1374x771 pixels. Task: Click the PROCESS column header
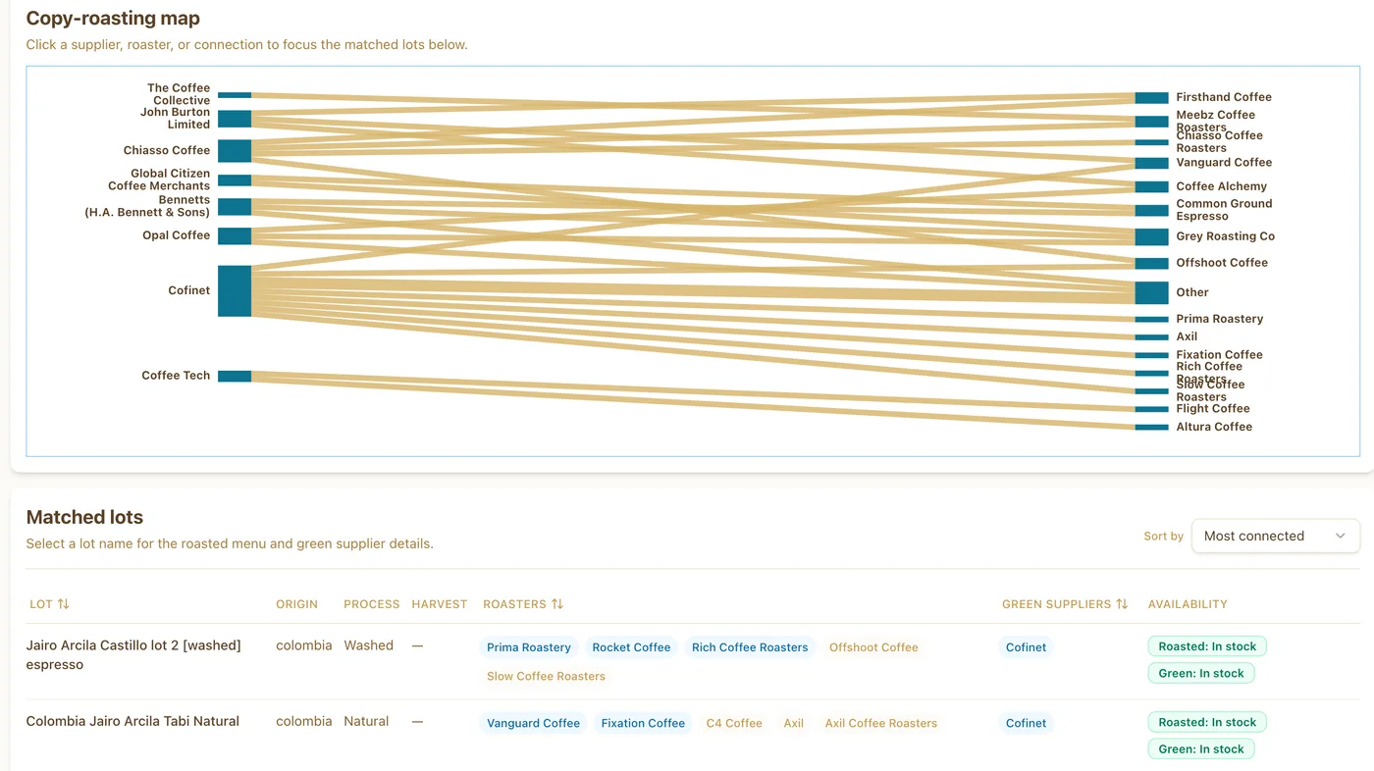pos(372,604)
